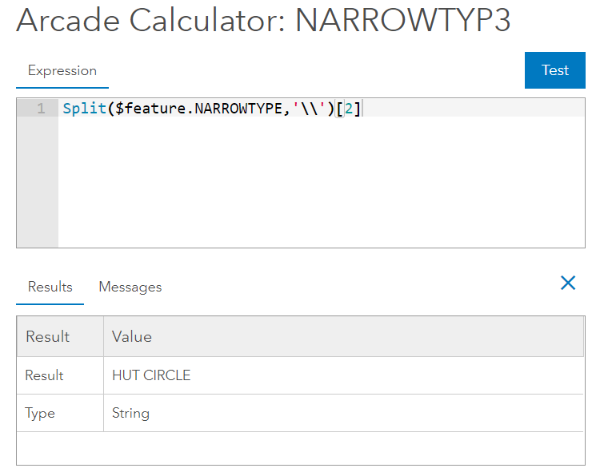Click the Value column header
The image size is (596, 472).
click(x=132, y=336)
